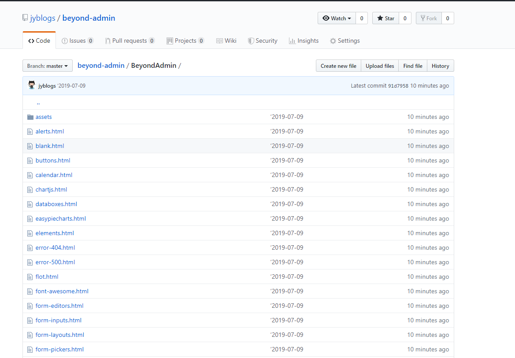The height and width of the screenshot is (358, 515).
Task: Click the file icon beside font-awesome.html
Action: [30, 292]
